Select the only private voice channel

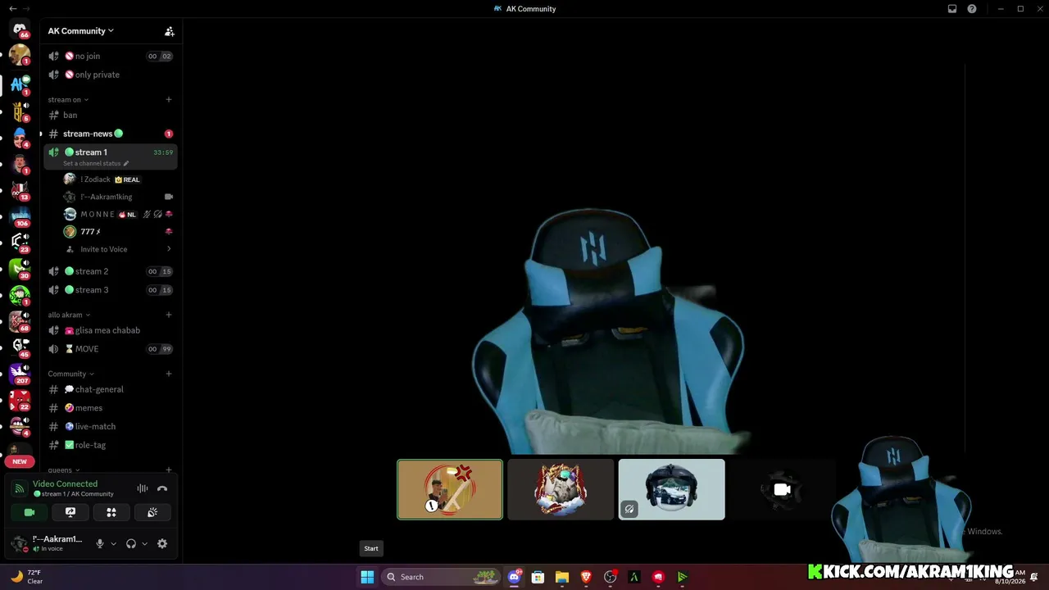coord(111,75)
